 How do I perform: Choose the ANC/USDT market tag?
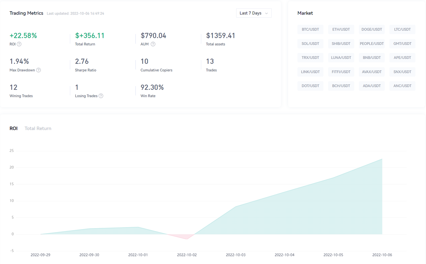(402, 86)
